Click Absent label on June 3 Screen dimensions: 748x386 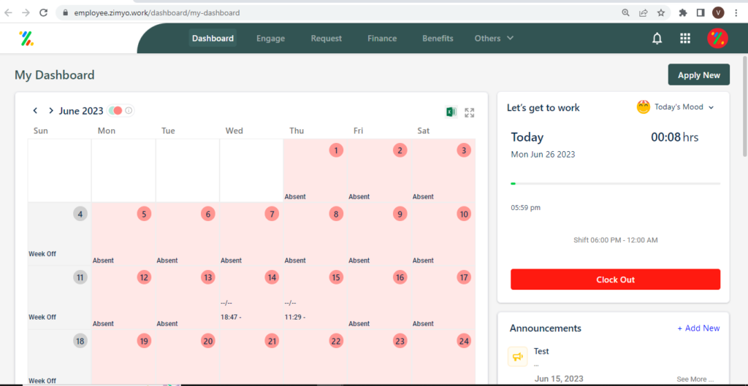(x=423, y=196)
